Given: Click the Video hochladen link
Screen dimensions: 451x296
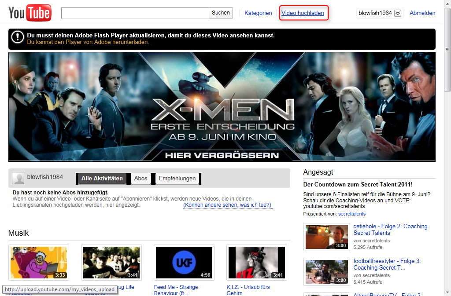Looking at the screenshot, I should (303, 13).
